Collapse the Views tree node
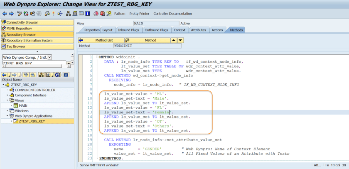 [x=8, y=100]
